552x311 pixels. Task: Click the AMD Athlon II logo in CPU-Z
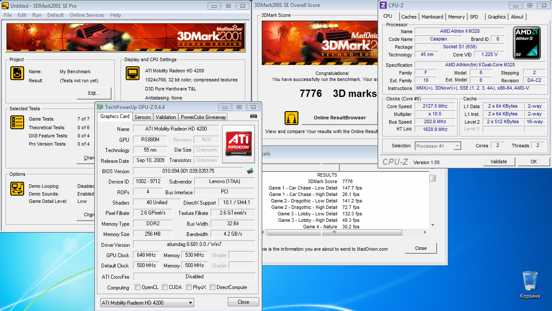(x=527, y=43)
